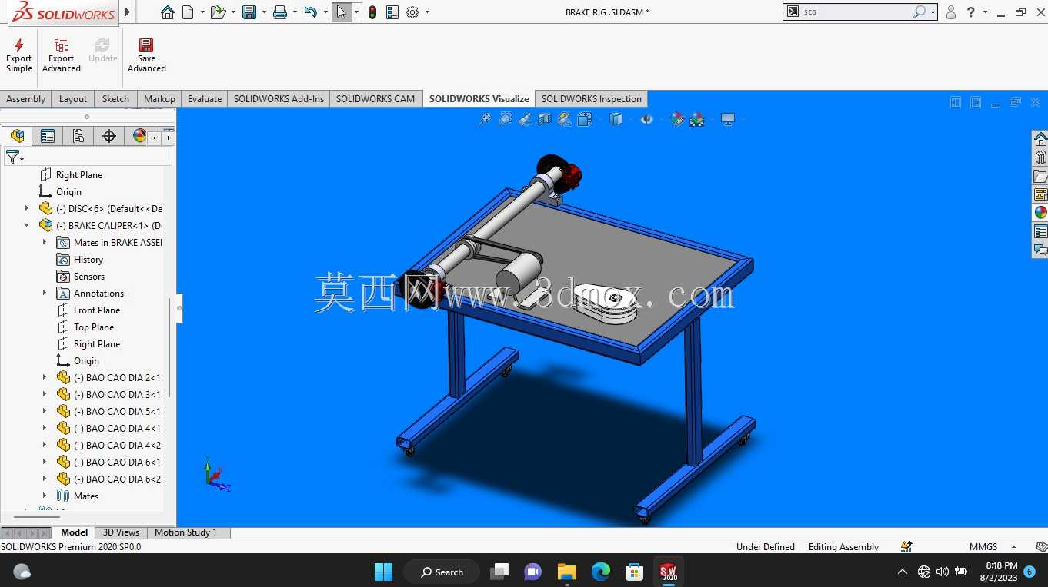
Task: Switch to the SOLIDWORKS Inspection tab
Action: (591, 98)
